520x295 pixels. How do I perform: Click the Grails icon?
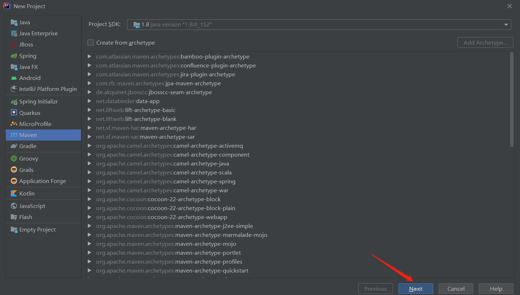coord(14,170)
